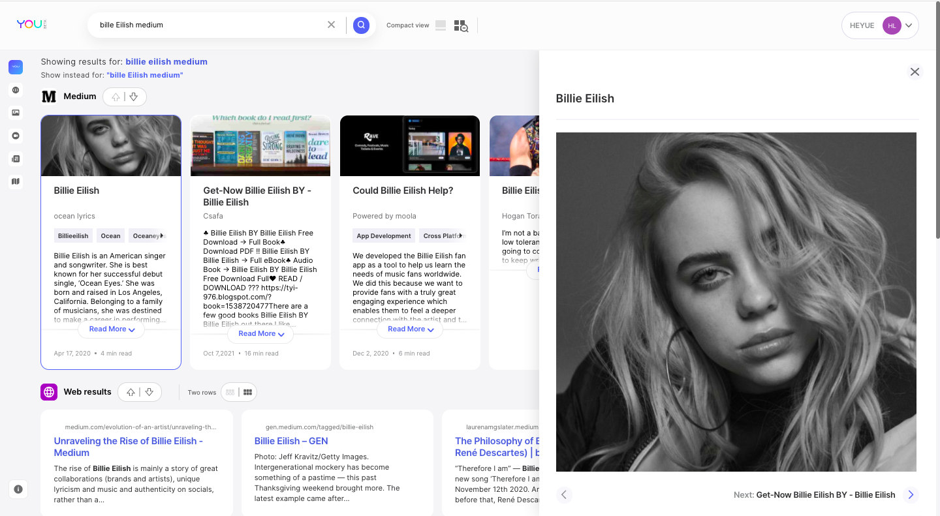Edit the search input field

209,25
